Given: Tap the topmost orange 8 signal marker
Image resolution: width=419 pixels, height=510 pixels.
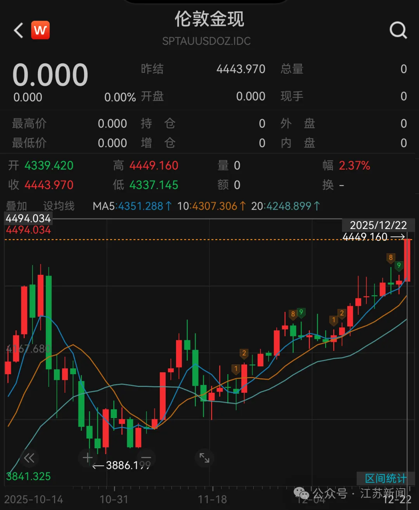Looking at the screenshot, I should [391, 258].
